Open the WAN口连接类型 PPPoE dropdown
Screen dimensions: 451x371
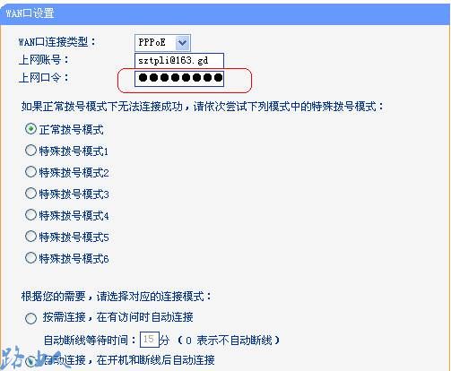[x=162, y=42]
